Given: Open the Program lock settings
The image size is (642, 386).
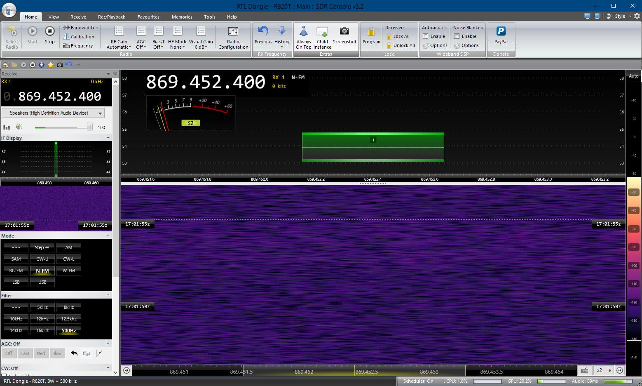Looking at the screenshot, I should point(370,36).
